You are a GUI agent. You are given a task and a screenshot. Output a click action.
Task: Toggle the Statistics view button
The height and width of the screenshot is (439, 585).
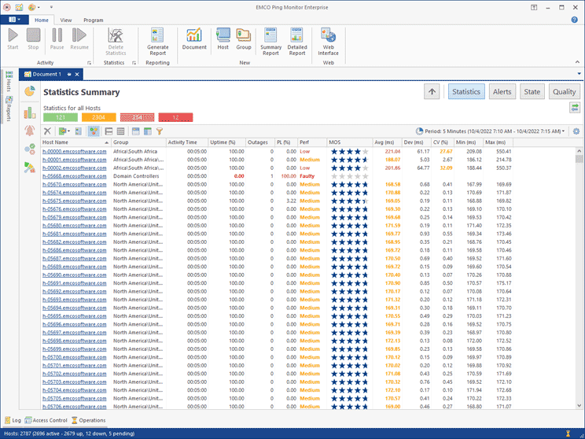tap(466, 92)
